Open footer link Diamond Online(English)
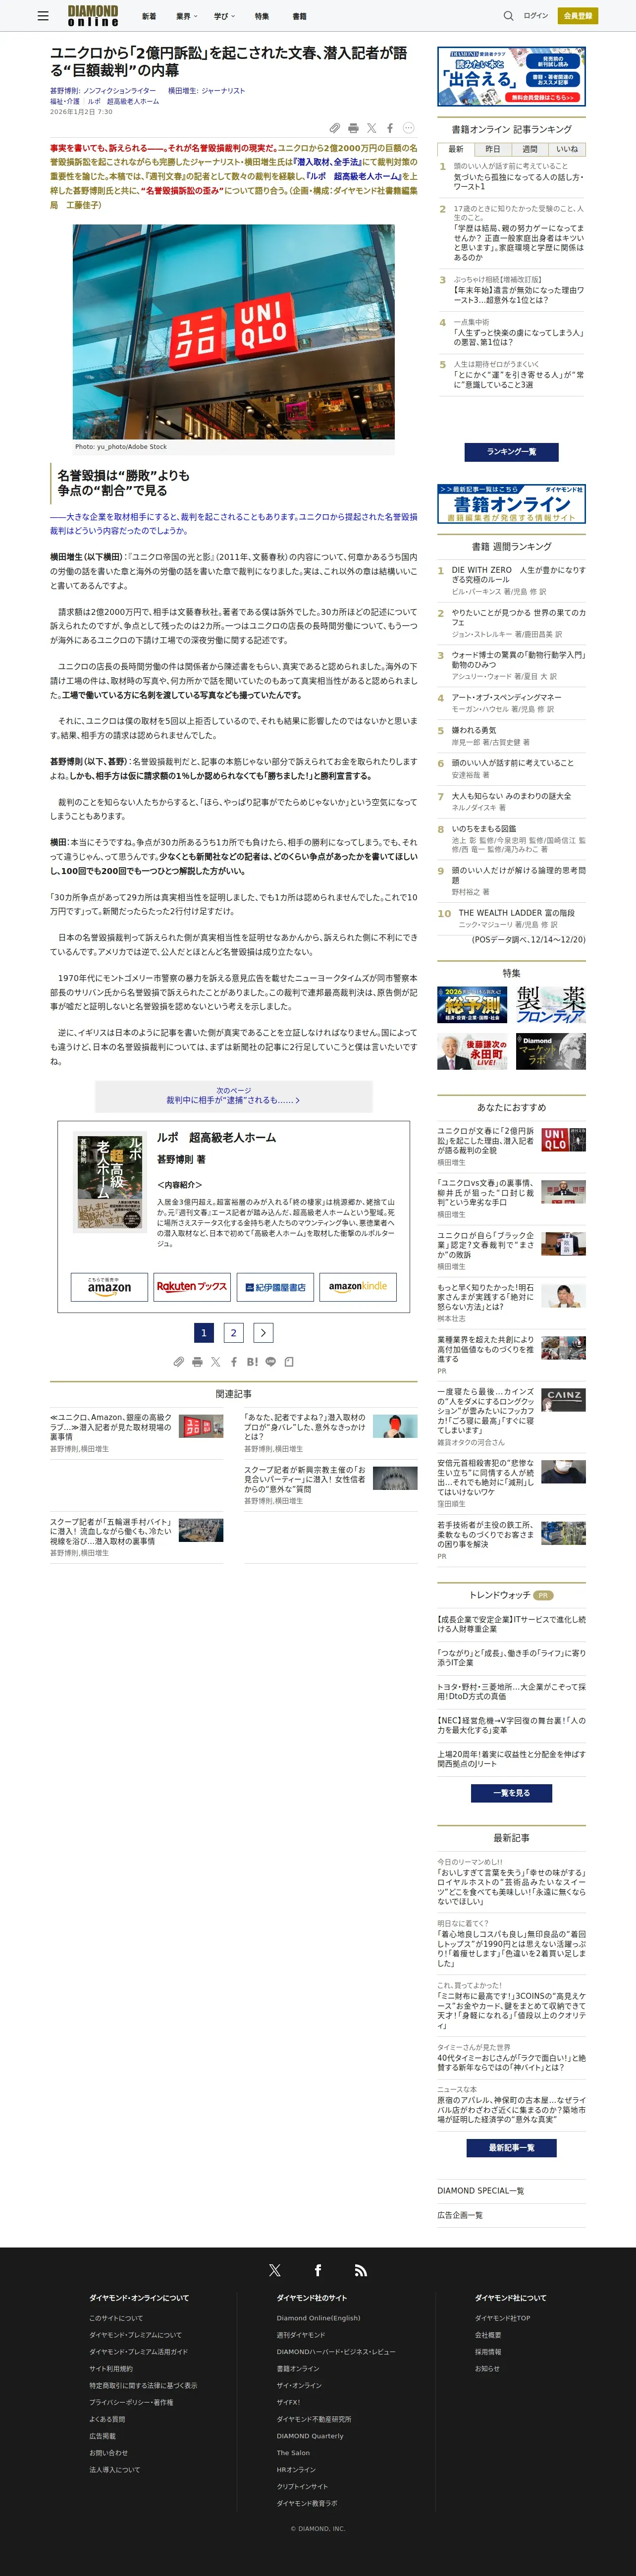The image size is (636, 2576). 318,2317
